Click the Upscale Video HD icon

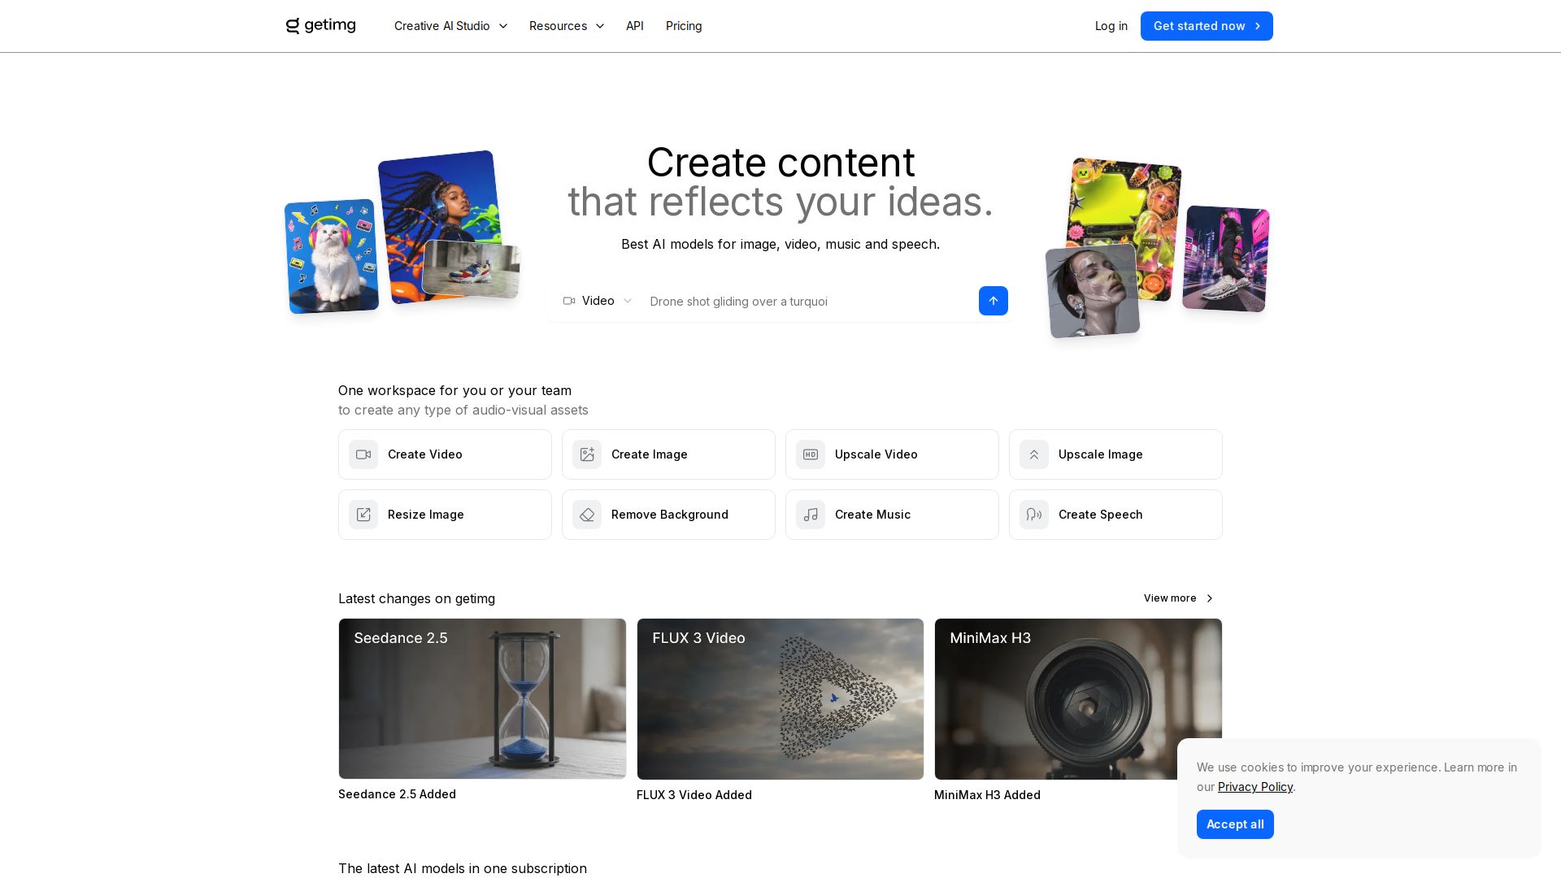[811, 454]
